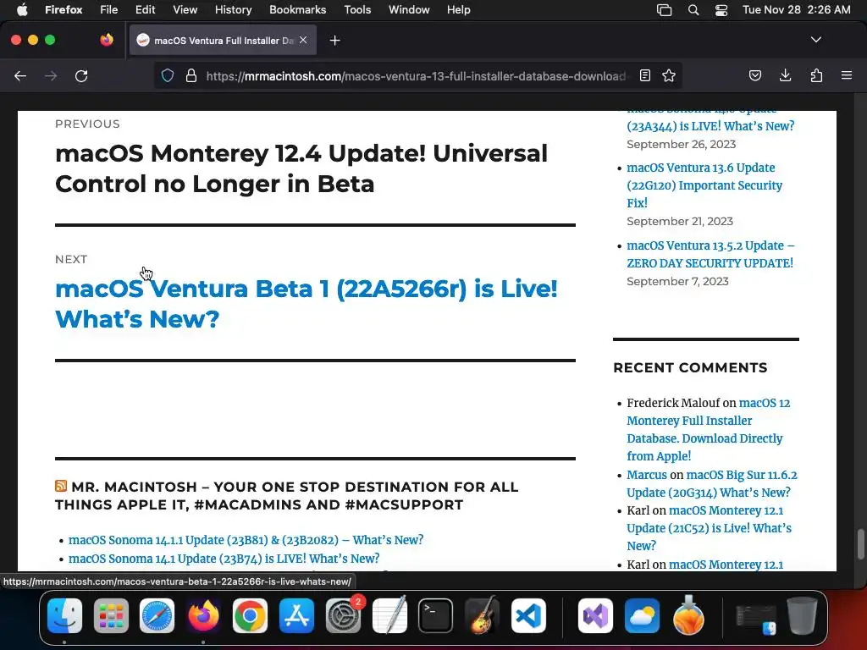Open macOS Sonoma 14.1 Update (23B74) link
Screen dimensions: 867x650
(x=224, y=559)
